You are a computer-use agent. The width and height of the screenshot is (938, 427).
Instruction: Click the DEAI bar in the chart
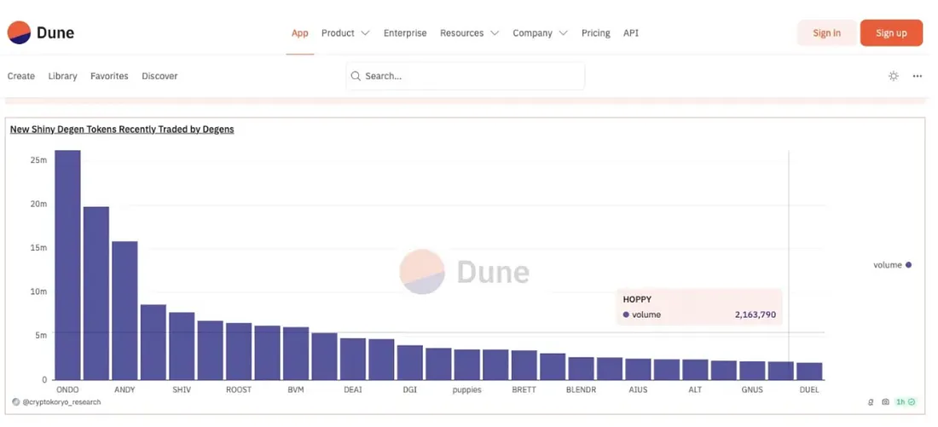(x=353, y=359)
